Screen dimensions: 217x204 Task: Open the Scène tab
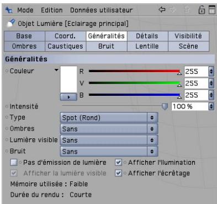(188, 46)
